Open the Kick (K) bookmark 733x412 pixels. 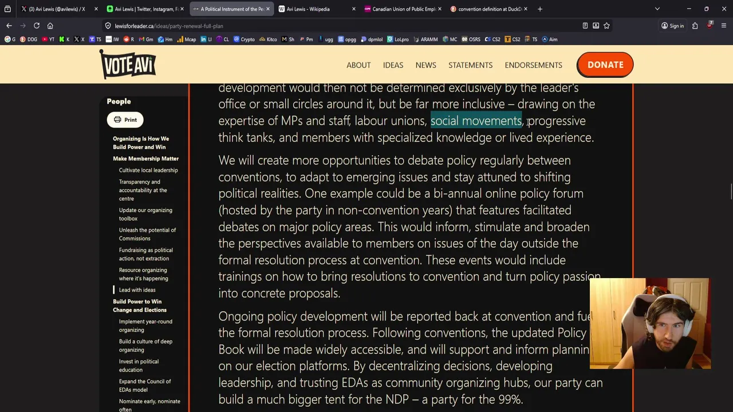click(x=64, y=39)
